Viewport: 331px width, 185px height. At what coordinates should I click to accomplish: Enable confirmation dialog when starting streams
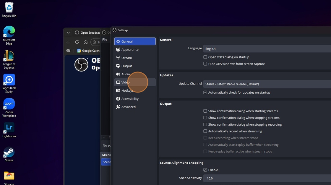205,111
